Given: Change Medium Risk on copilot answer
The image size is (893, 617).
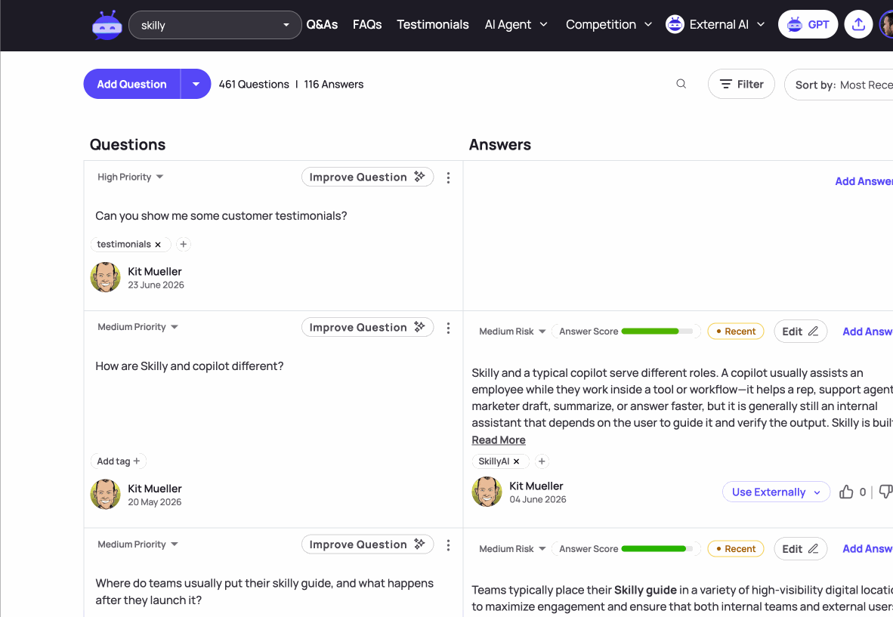Looking at the screenshot, I should [x=512, y=332].
